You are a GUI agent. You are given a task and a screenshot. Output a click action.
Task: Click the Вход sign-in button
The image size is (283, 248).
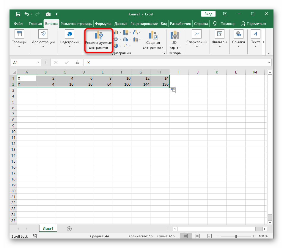208,14
